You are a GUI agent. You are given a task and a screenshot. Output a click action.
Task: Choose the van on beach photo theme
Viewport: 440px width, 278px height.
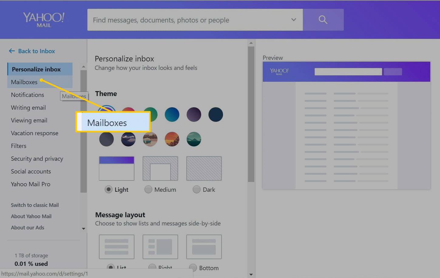[150, 139]
